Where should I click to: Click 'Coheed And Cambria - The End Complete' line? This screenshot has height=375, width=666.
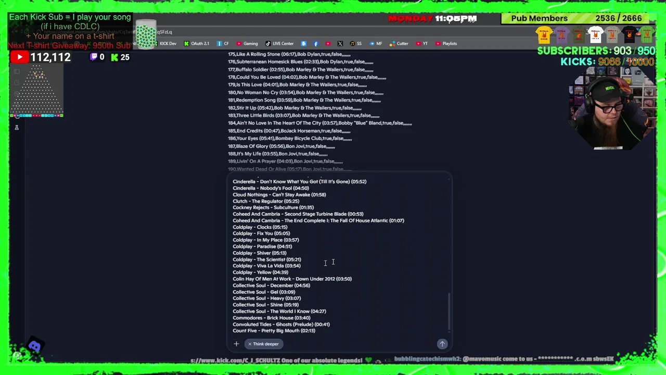coord(318,220)
